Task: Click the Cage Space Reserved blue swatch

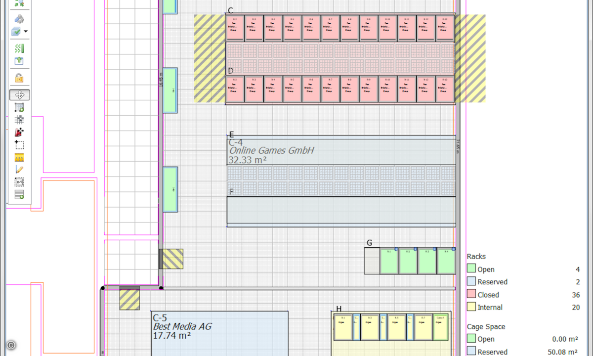Action: tap(471, 352)
